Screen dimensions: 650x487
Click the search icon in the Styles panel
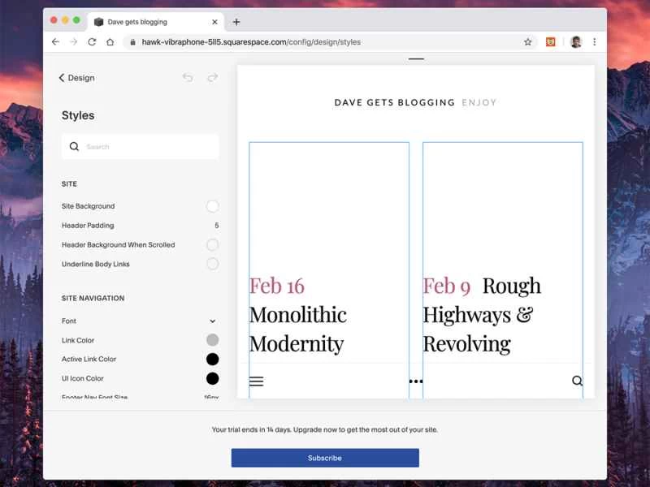click(74, 147)
